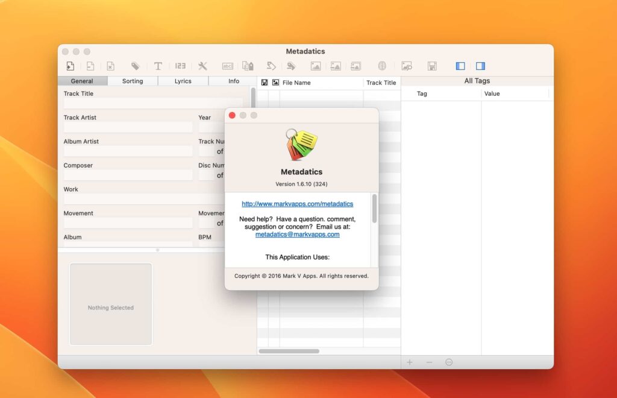Viewport: 617px width, 398px height.
Task: Click the T text manipulation icon
Action: point(158,66)
